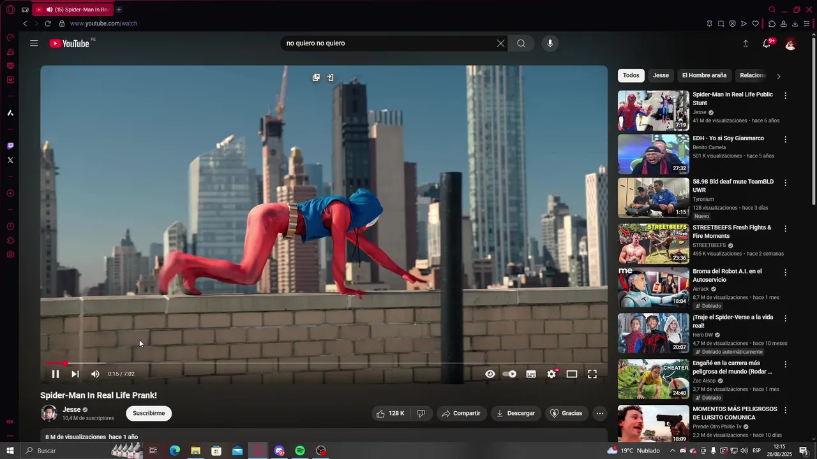
Task: Skip to the next video
Action: pyautogui.click(x=75, y=374)
